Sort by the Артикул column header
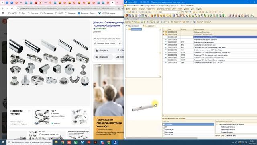Viewport: 257px width, 145px height. pos(187,29)
